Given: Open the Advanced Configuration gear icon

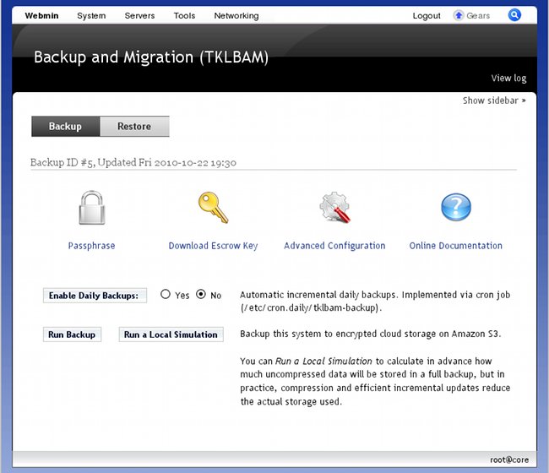Looking at the screenshot, I should click(x=334, y=209).
